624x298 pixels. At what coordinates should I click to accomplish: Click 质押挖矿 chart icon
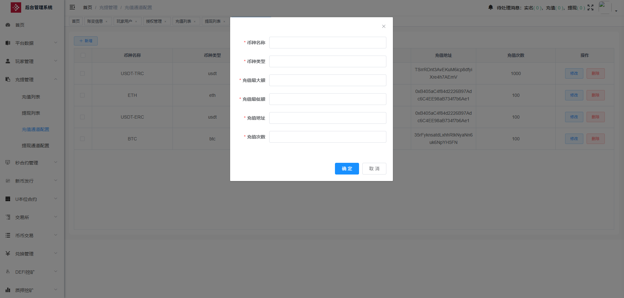pos(8,290)
